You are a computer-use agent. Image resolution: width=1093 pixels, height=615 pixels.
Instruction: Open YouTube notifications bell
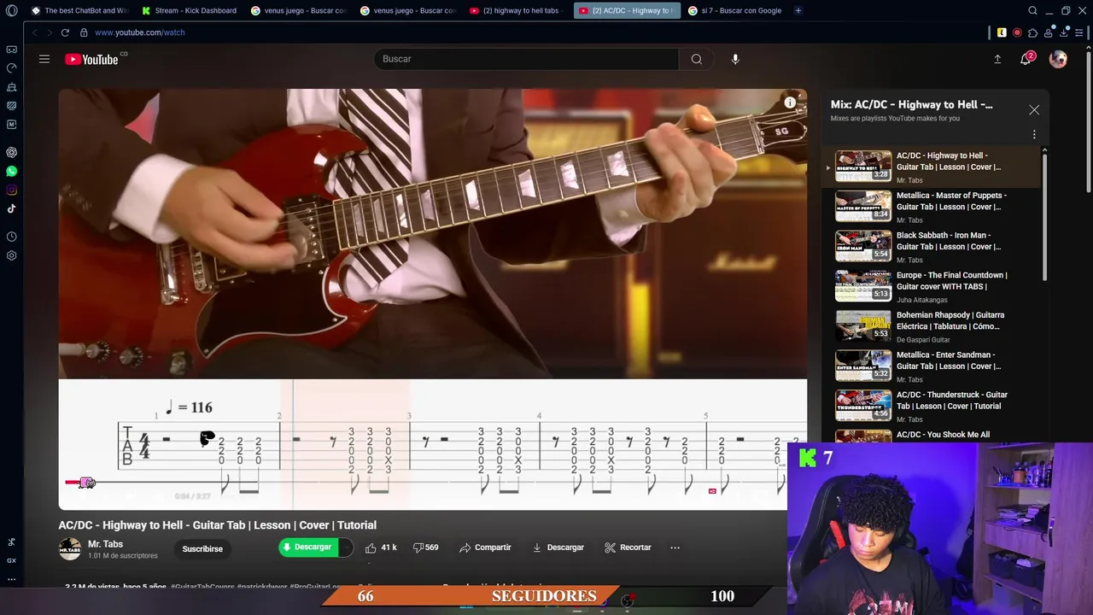click(x=1026, y=59)
